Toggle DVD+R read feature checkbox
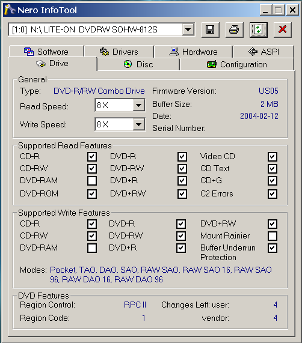 (x=182, y=181)
